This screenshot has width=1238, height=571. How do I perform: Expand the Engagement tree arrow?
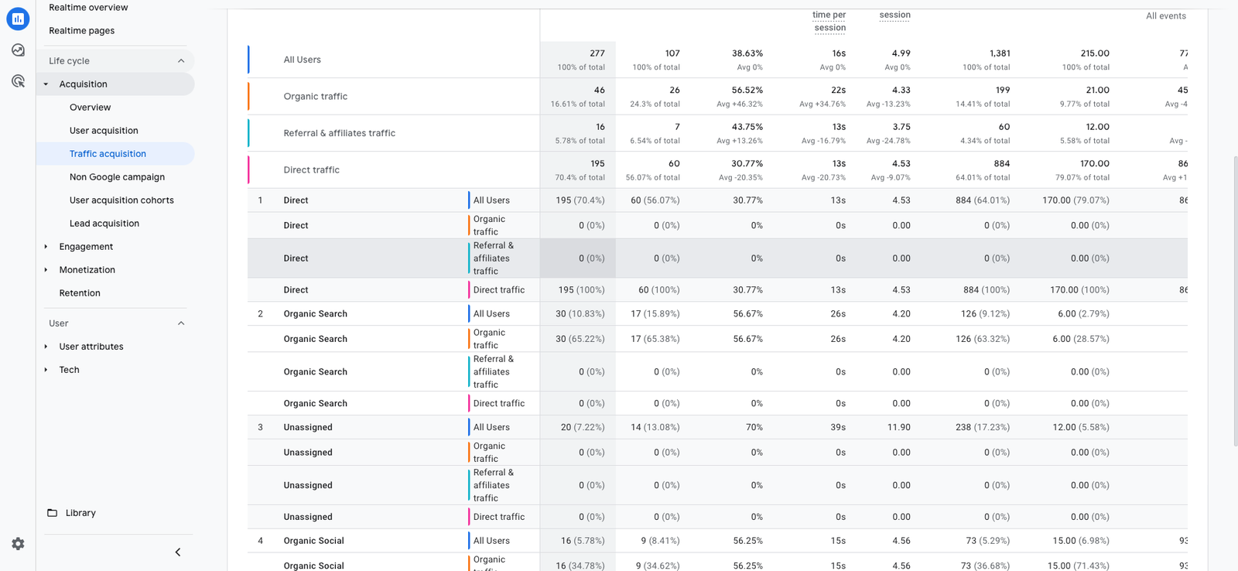click(x=46, y=247)
